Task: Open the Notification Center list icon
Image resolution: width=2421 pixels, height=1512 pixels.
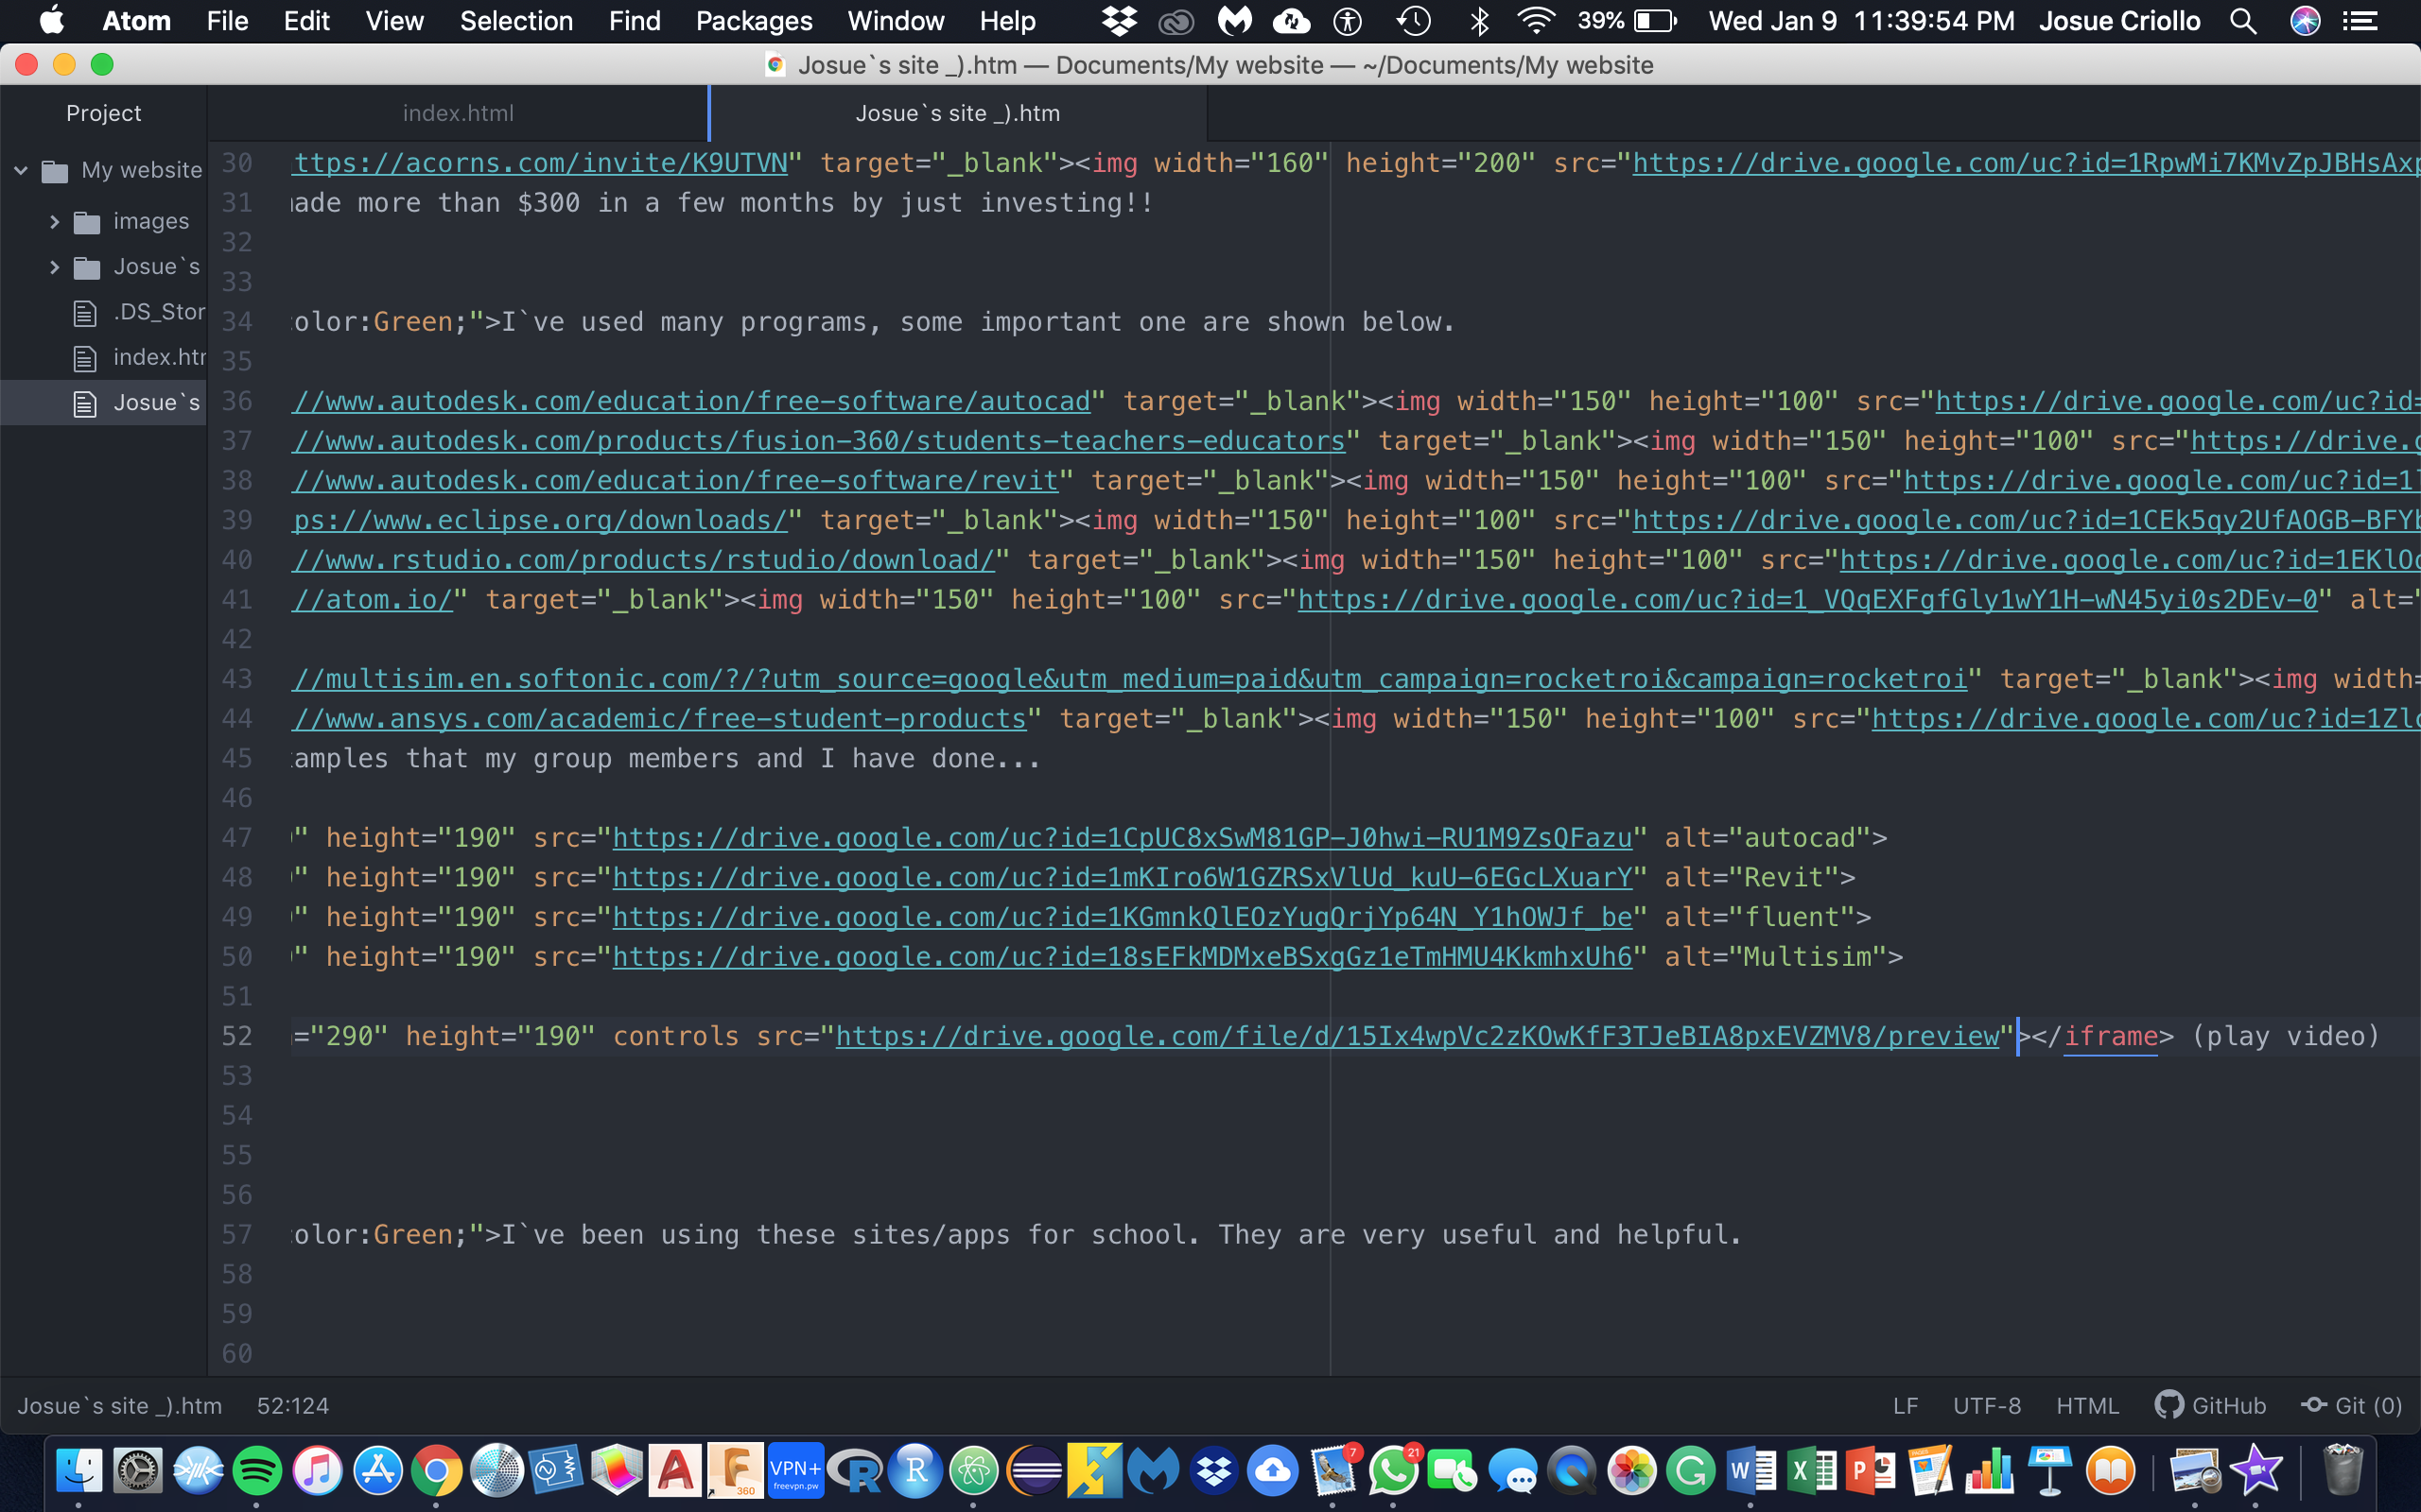Action: coord(2361,21)
